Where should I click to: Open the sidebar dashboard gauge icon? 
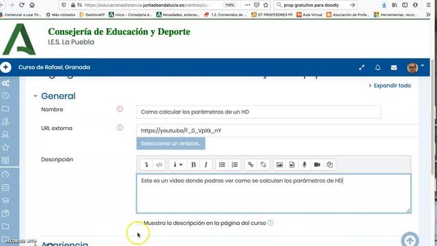5,175
